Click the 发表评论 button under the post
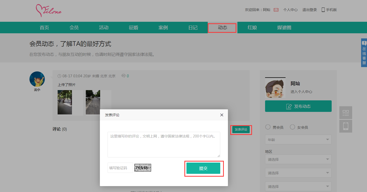The image size is (367, 192). click(241, 130)
